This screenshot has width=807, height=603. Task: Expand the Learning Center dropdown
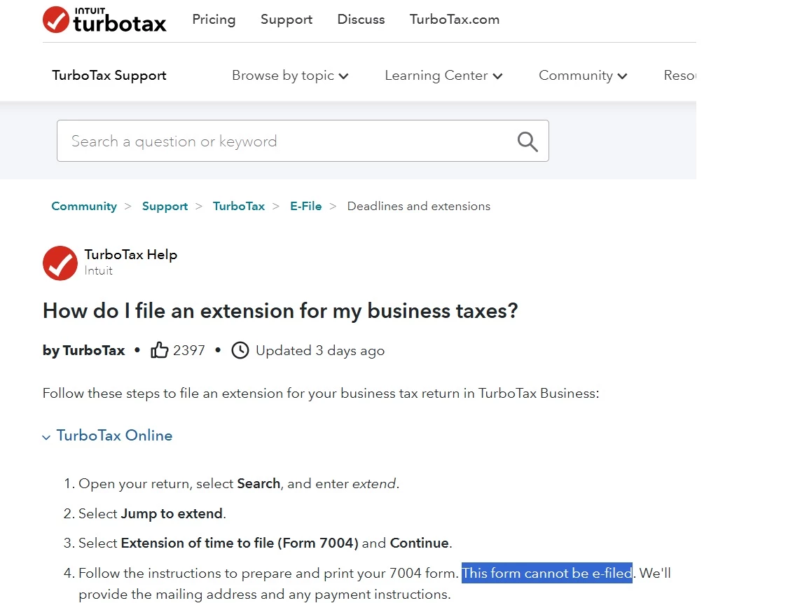pyautogui.click(x=443, y=76)
